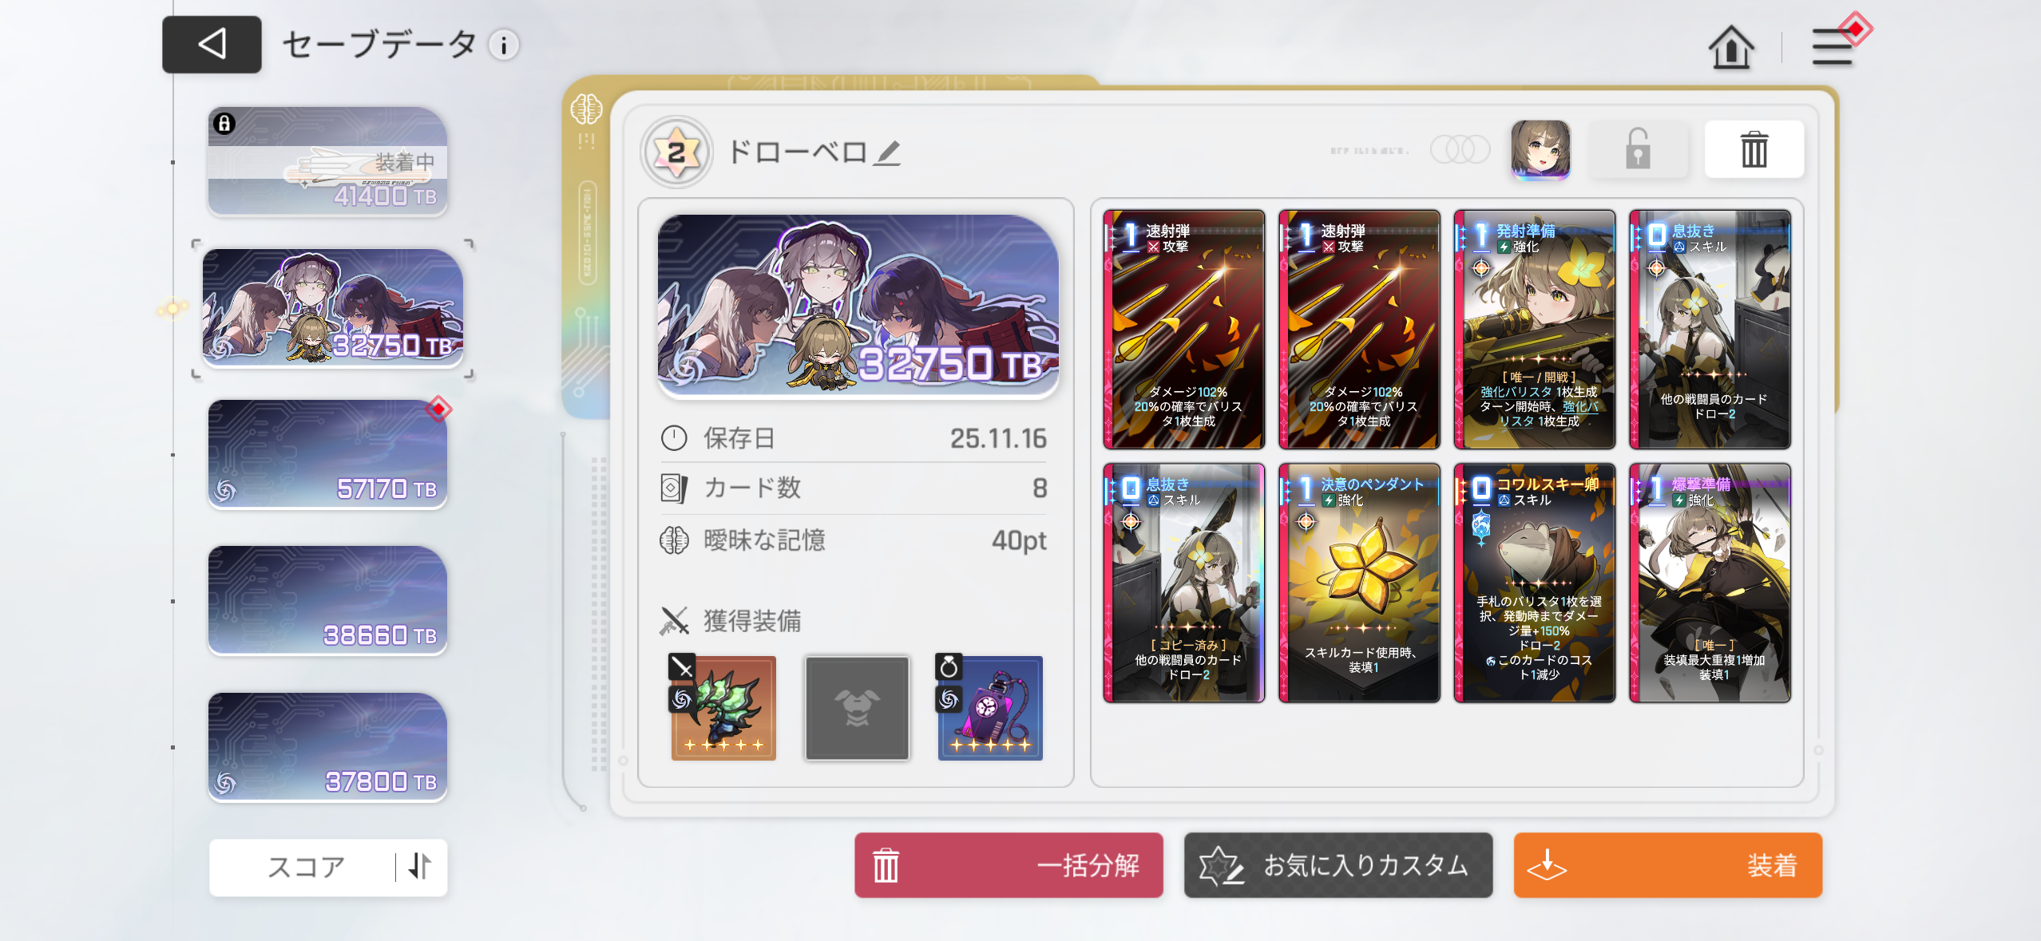
Task: Edit the ドローベロ name pencil icon
Action: coord(887,152)
